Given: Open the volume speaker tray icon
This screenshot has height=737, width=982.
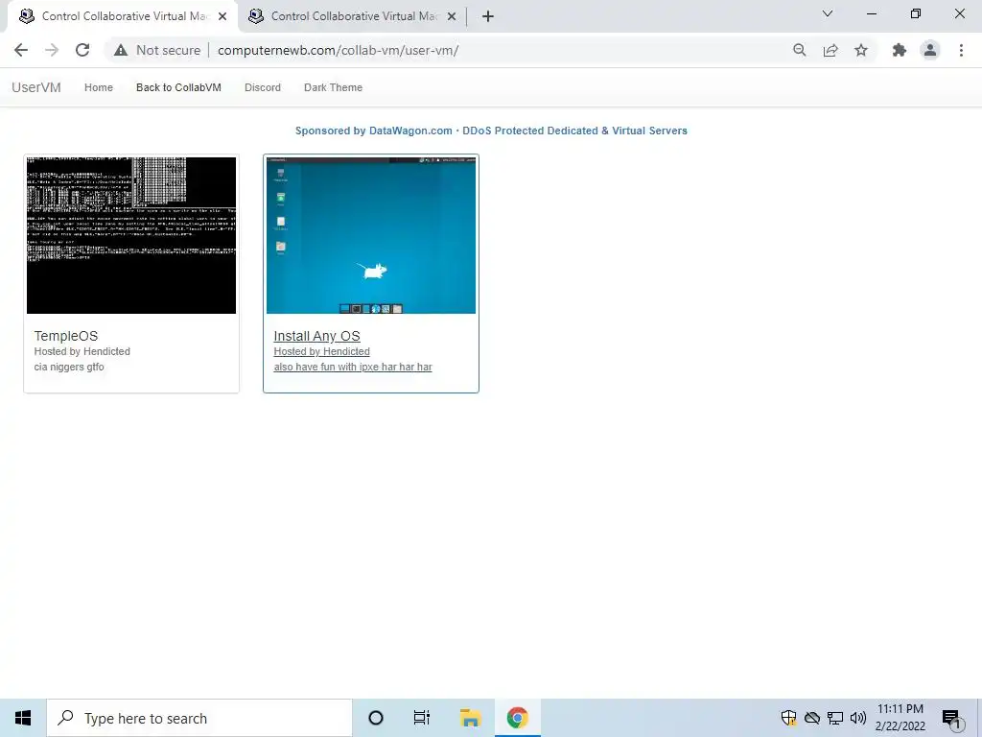Looking at the screenshot, I should 858,718.
